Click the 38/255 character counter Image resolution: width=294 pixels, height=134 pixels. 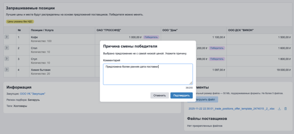tap(189, 88)
